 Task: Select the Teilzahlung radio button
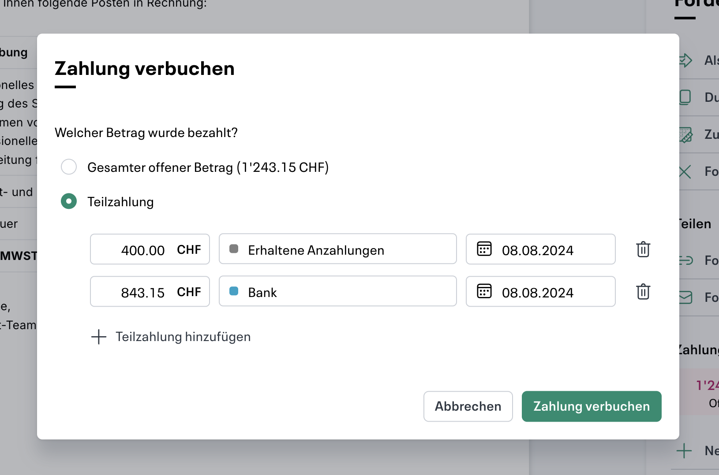point(69,201)
